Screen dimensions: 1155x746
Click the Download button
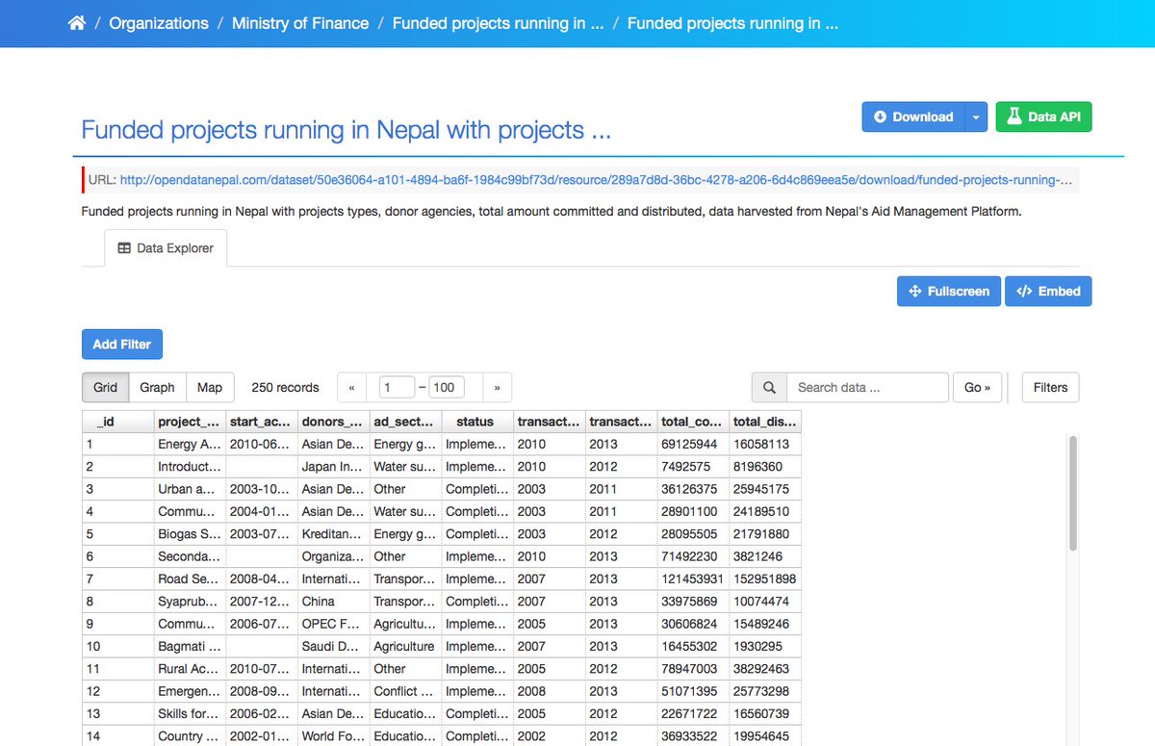pyautogui.click(x=912, y=116)
